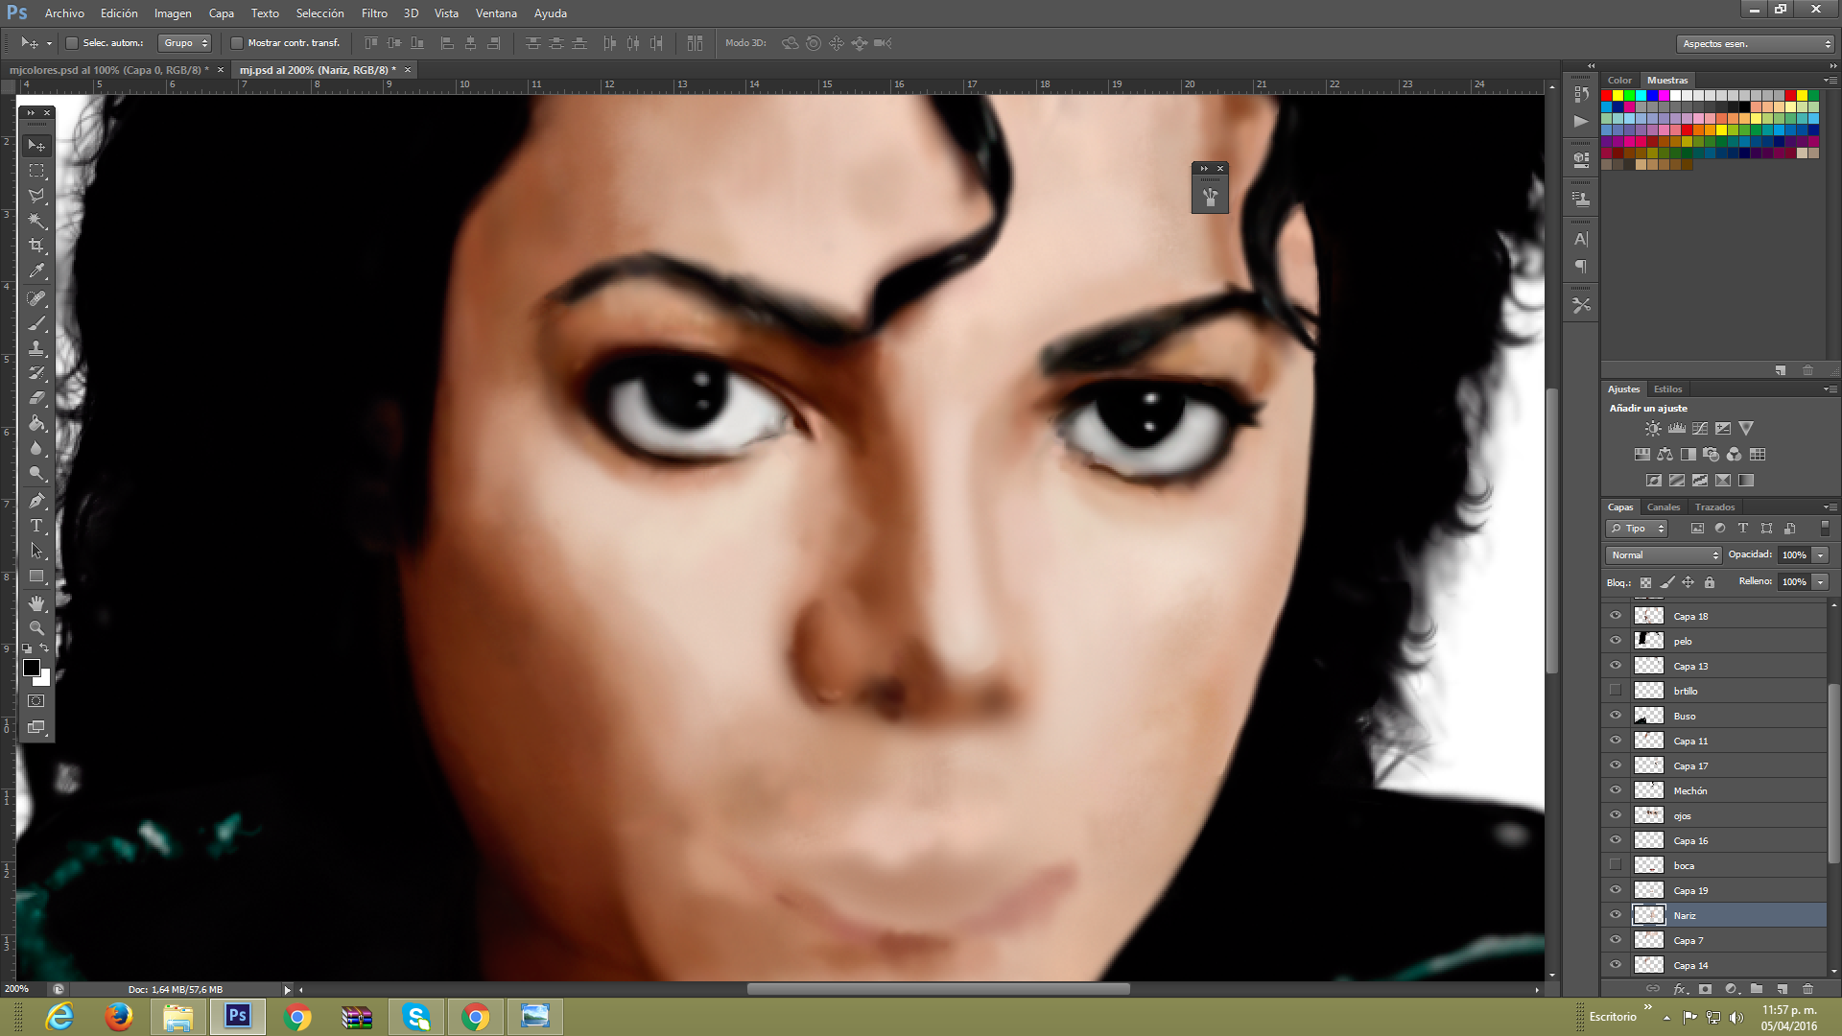The width and height of the screenshot is (1842, 1036).
Task: Add a layer mask
Action: pos(1705,989)
